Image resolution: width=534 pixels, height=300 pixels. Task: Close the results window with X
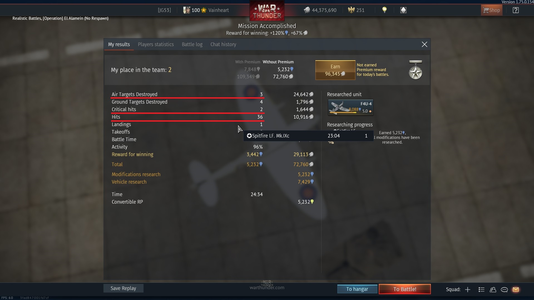coord(424,44)
